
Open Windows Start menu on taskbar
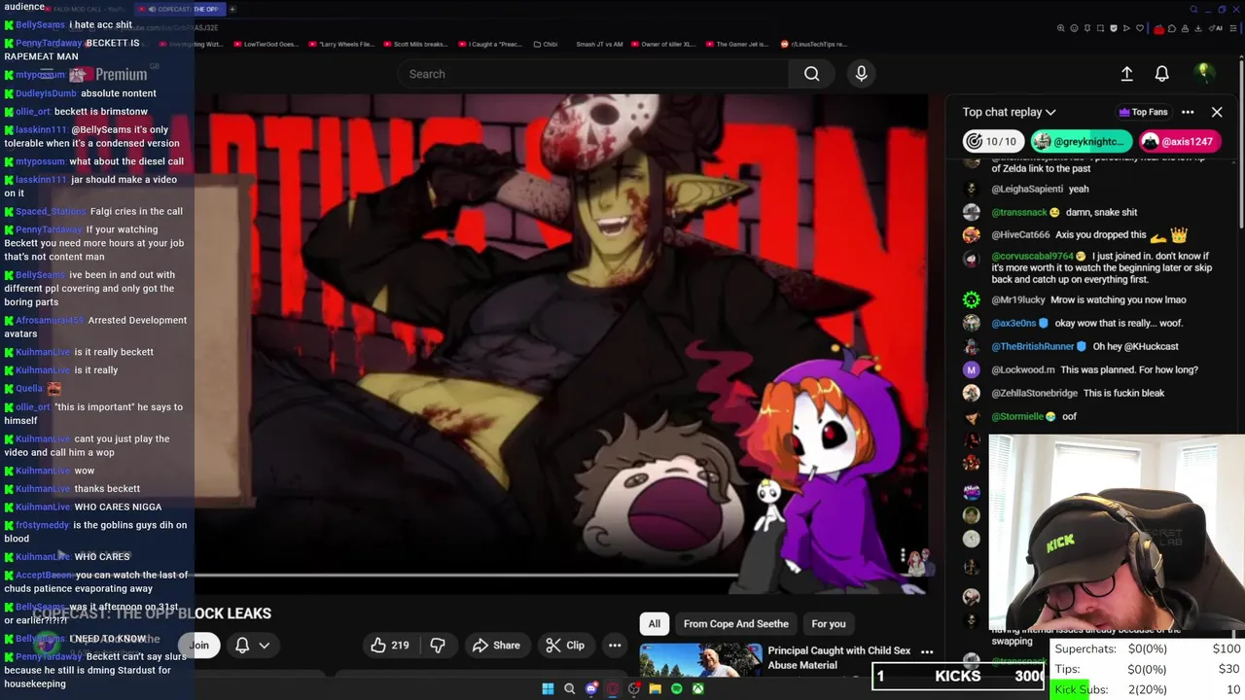point(548,688)
